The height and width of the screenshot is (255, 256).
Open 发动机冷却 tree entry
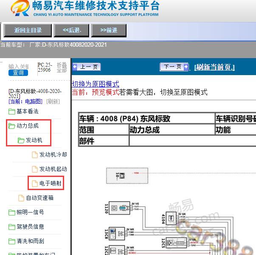pos(53,154)
